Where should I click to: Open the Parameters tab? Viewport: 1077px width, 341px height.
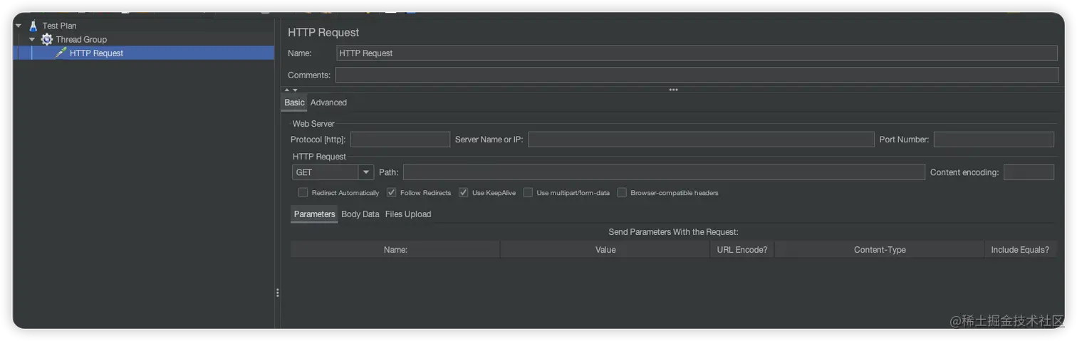click(314, 214)
